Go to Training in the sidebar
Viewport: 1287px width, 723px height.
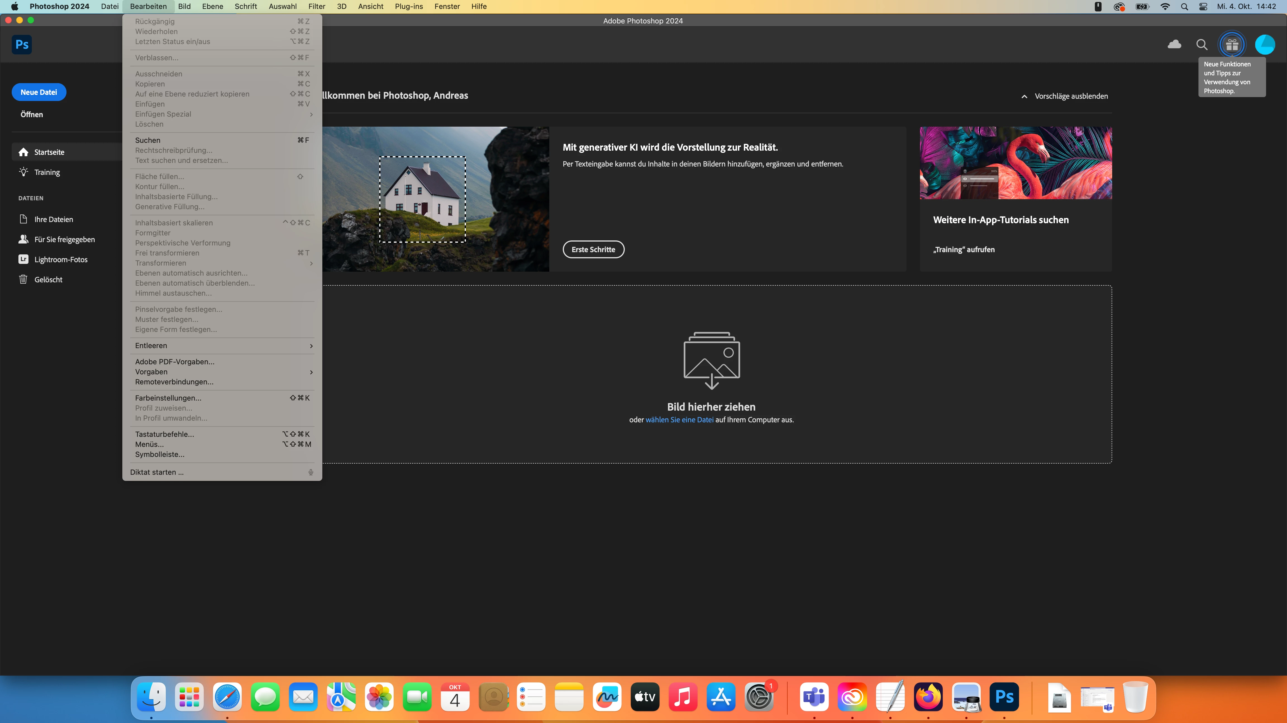click(x=47, y=172)
